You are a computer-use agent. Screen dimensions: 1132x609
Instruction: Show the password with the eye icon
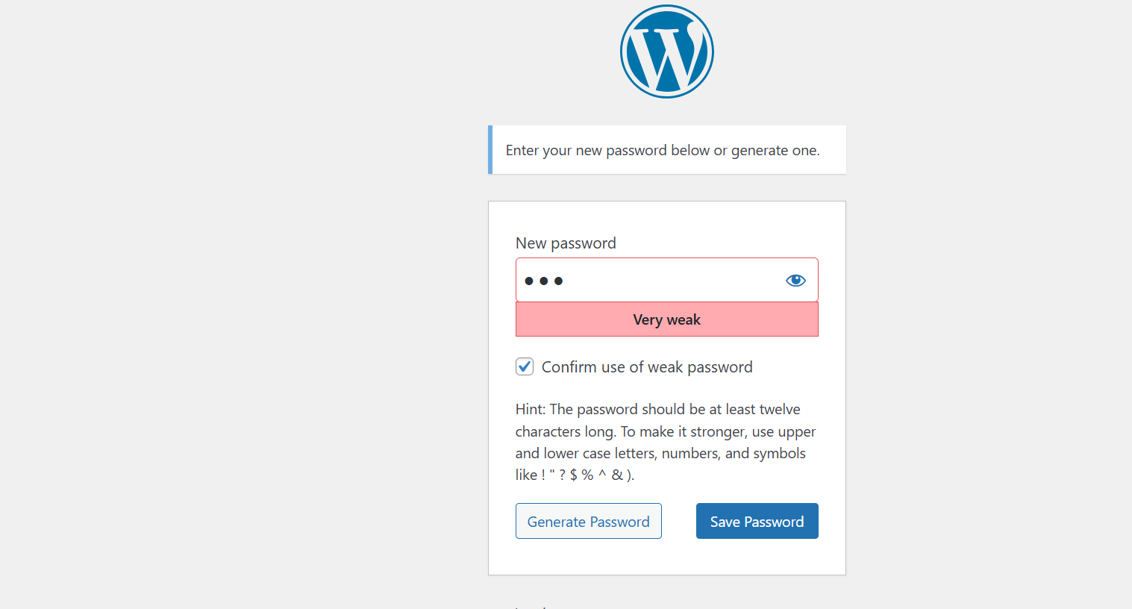point(795,281)
